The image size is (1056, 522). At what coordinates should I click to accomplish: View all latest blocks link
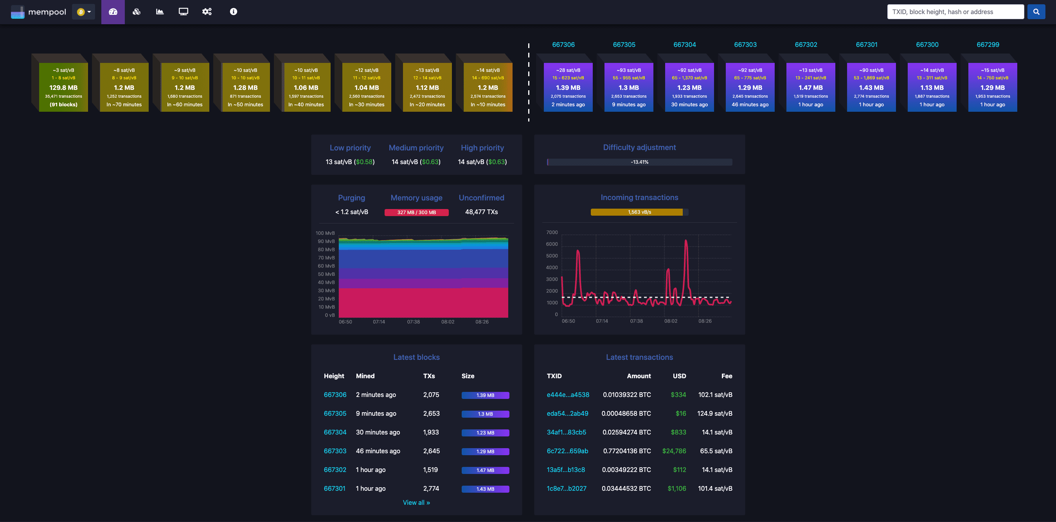(416, 501)
